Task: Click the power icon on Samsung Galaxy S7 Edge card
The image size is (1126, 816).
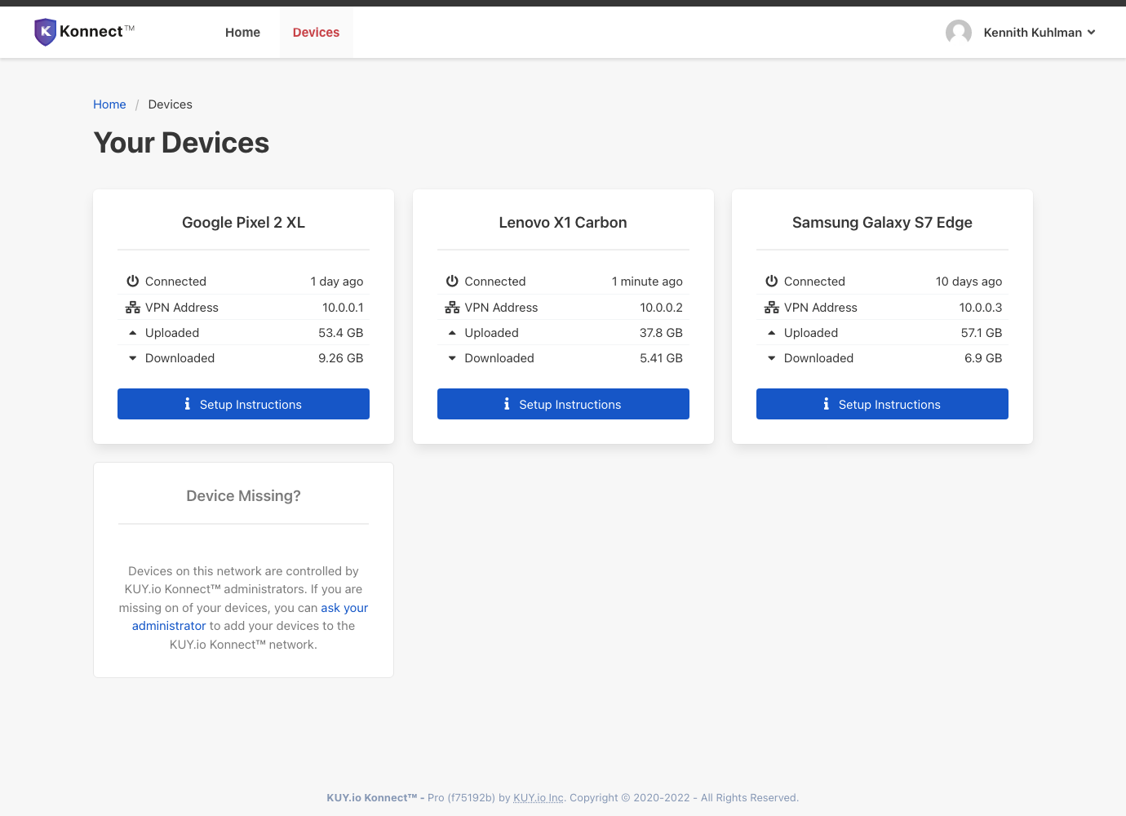Action: tap(771, 281)
